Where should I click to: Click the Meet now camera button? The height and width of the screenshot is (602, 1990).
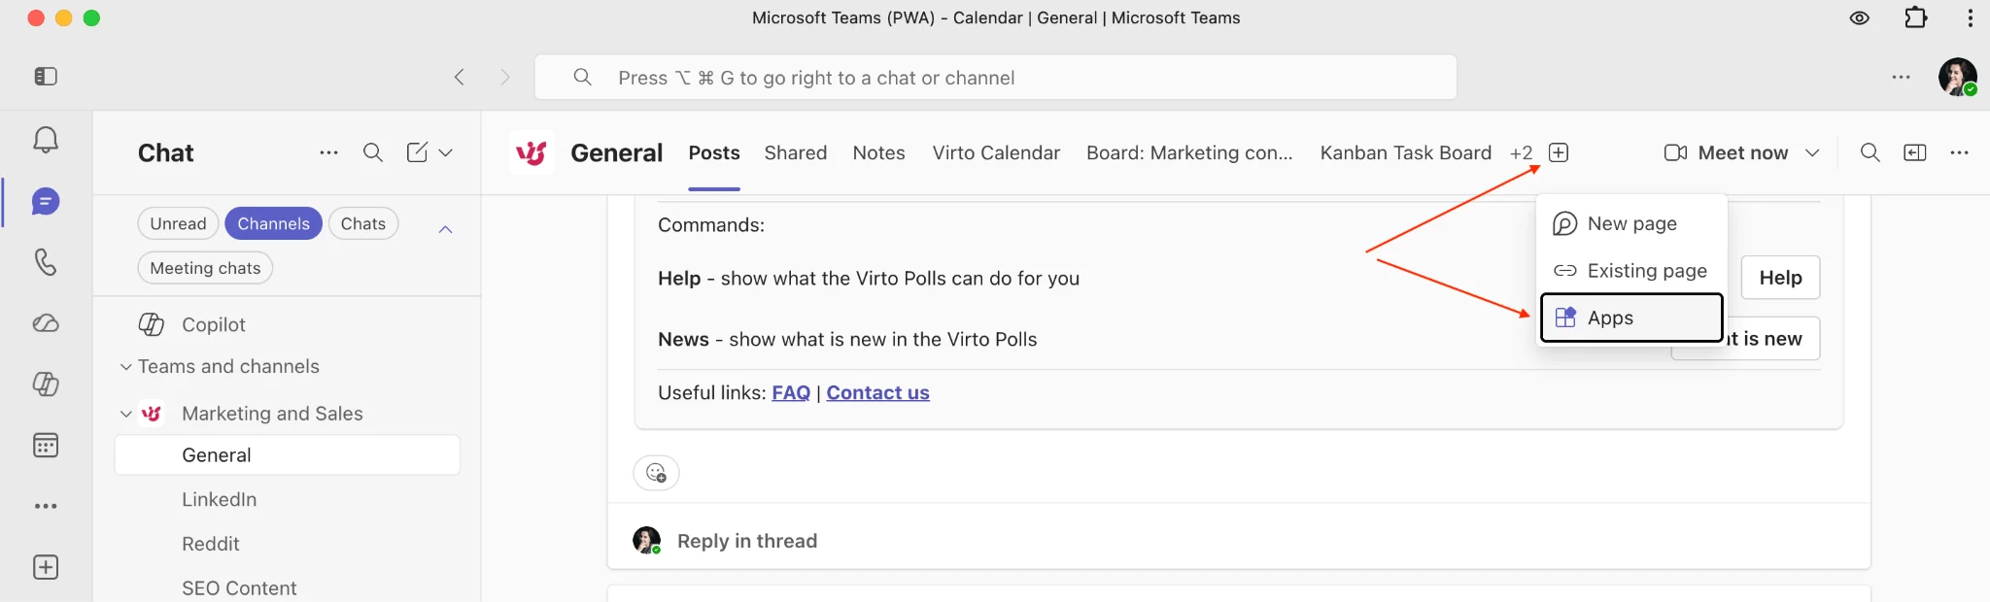tap(1726, 152)
